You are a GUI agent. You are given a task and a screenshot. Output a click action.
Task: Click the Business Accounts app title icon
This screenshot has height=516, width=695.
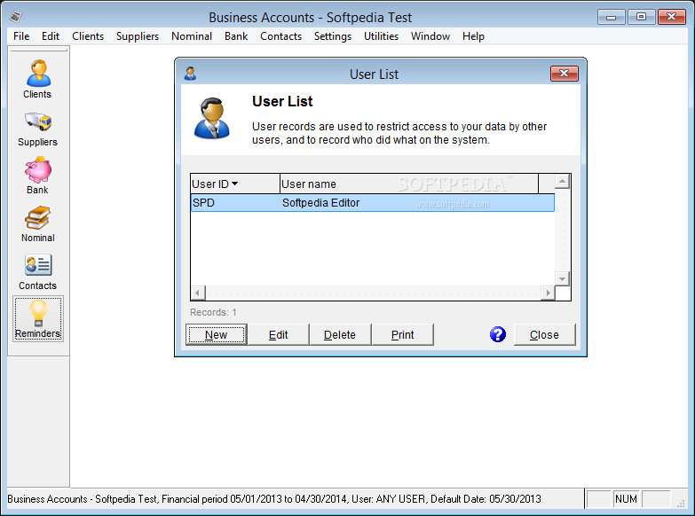click(16, 17)
